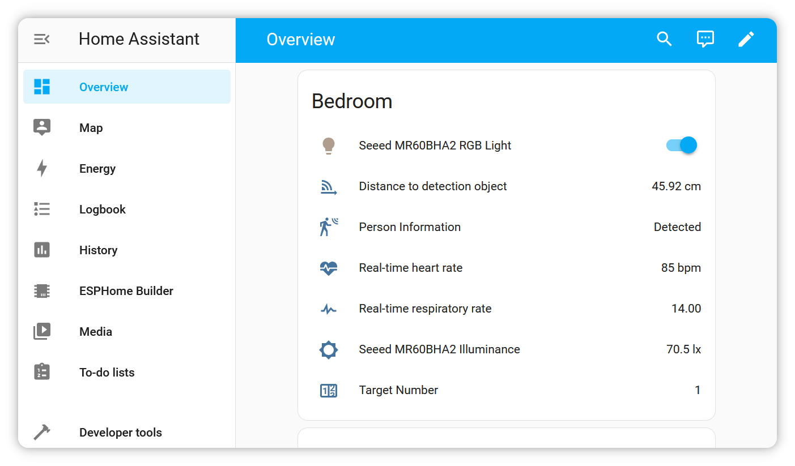Click the Map person-pin icon
This screenshot has width=795, height=466.
coord(42,127)
